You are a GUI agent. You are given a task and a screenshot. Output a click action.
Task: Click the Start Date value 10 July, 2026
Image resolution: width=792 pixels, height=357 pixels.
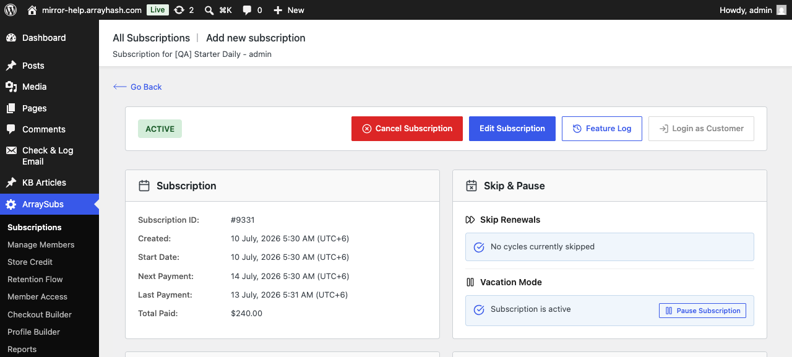[x=290, y=257]
